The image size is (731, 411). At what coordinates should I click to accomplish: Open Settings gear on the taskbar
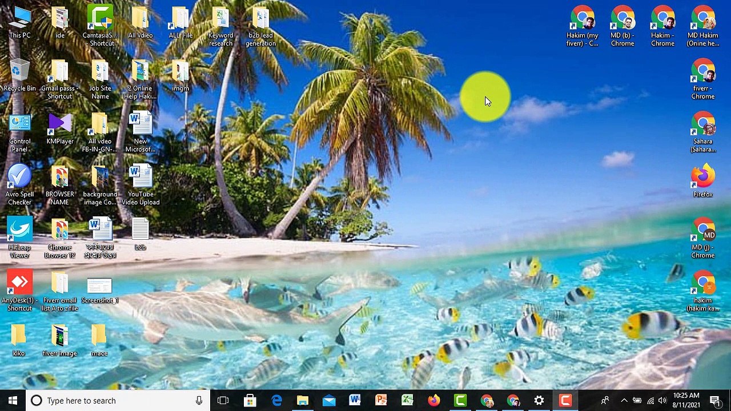click(539, 401)
